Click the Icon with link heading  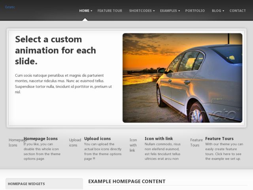159,139
